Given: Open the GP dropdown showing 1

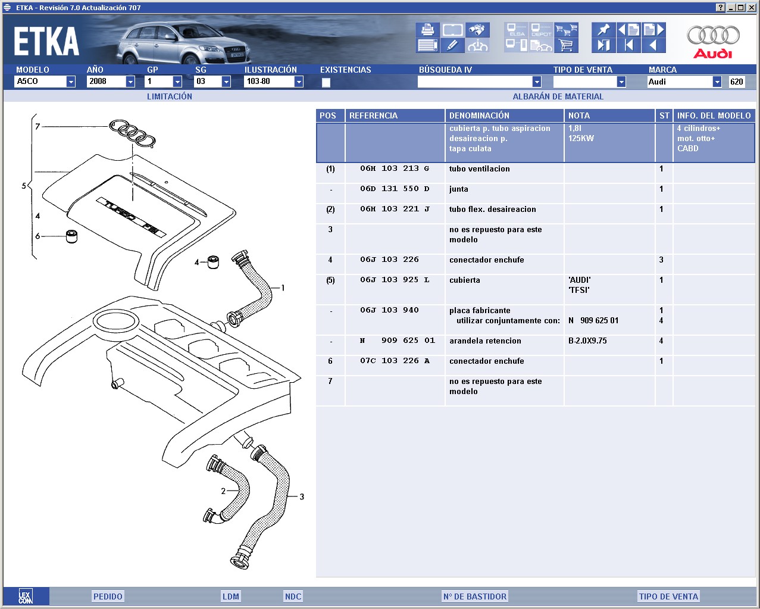Looking at the screenshot, I should [177, 82].
